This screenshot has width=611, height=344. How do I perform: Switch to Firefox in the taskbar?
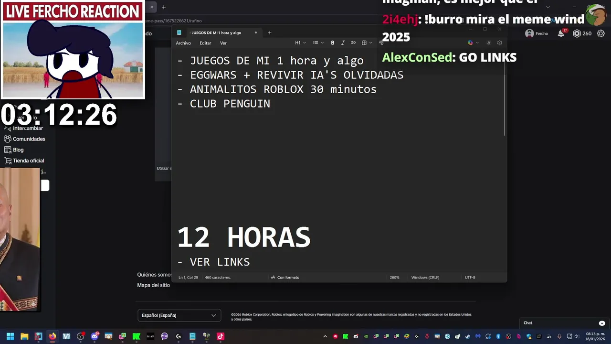[53, 336]
